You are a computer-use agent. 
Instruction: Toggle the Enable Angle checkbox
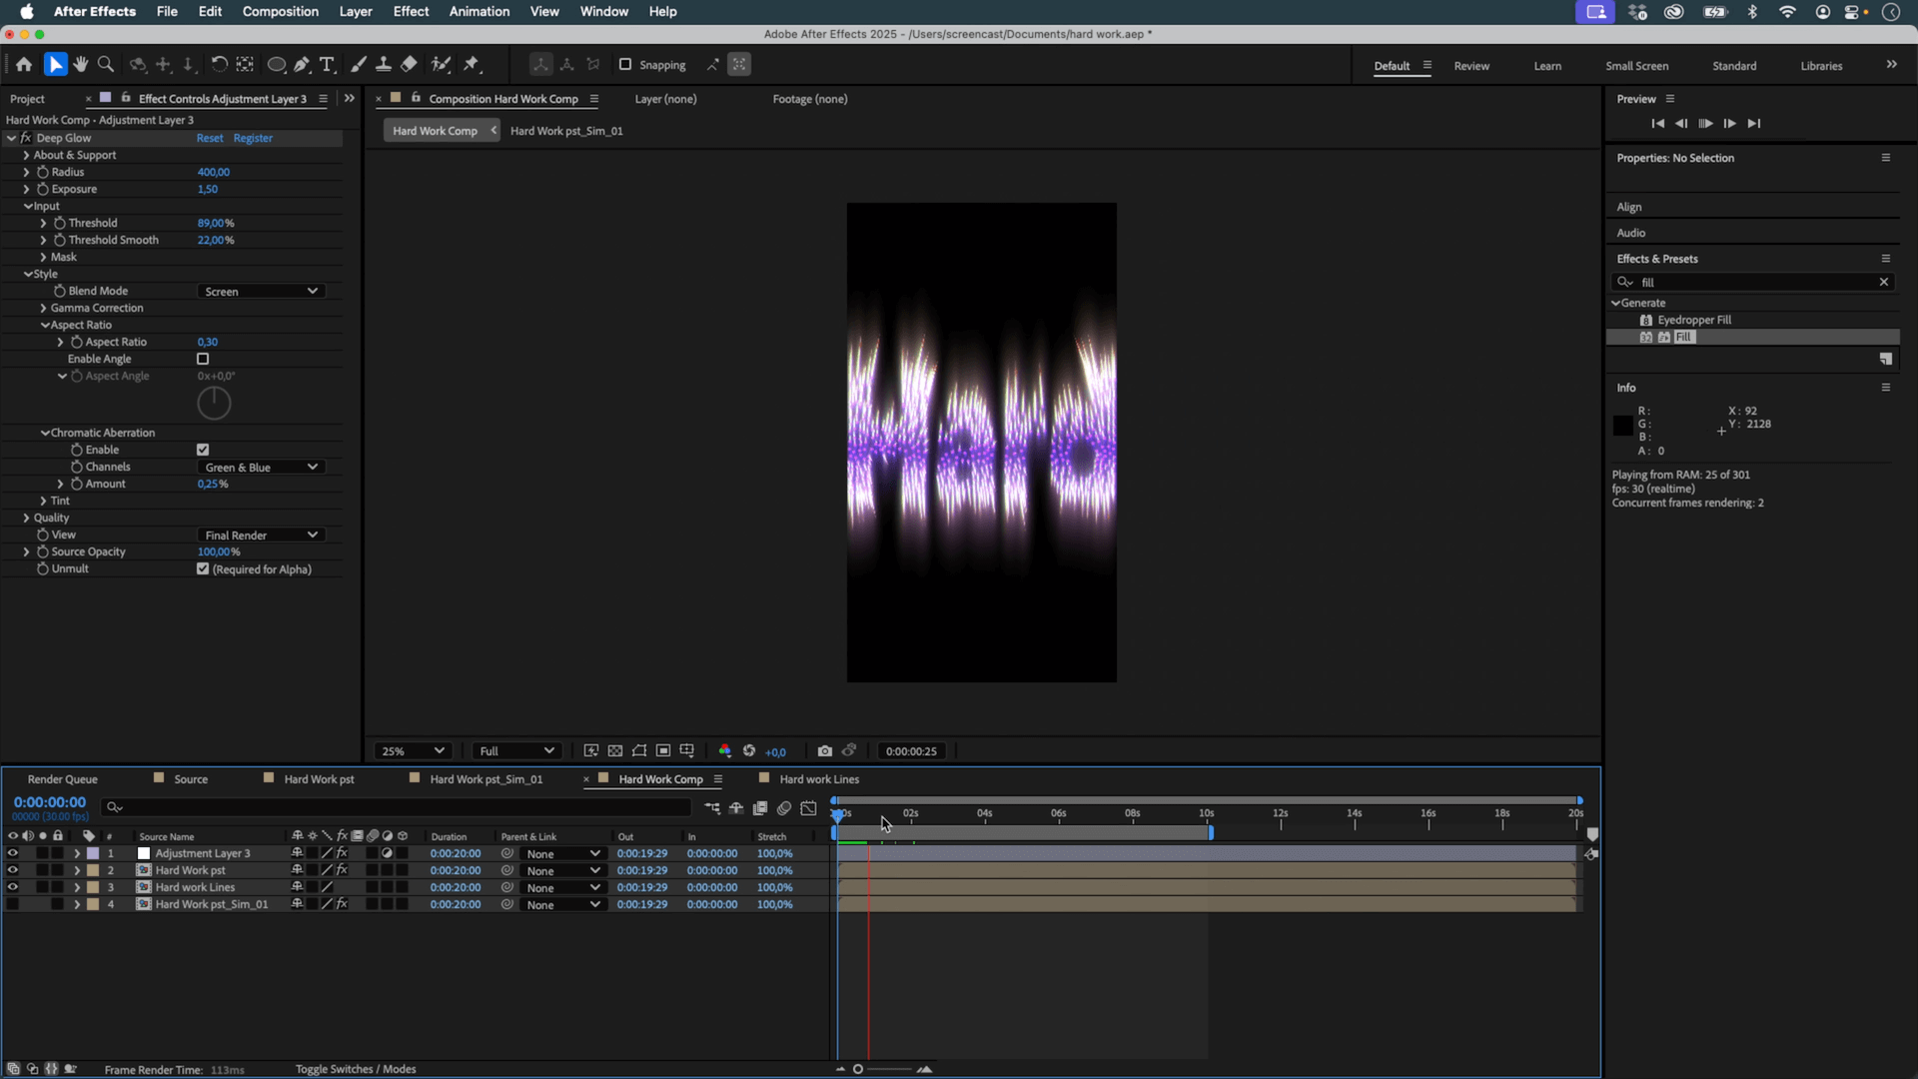203,359
